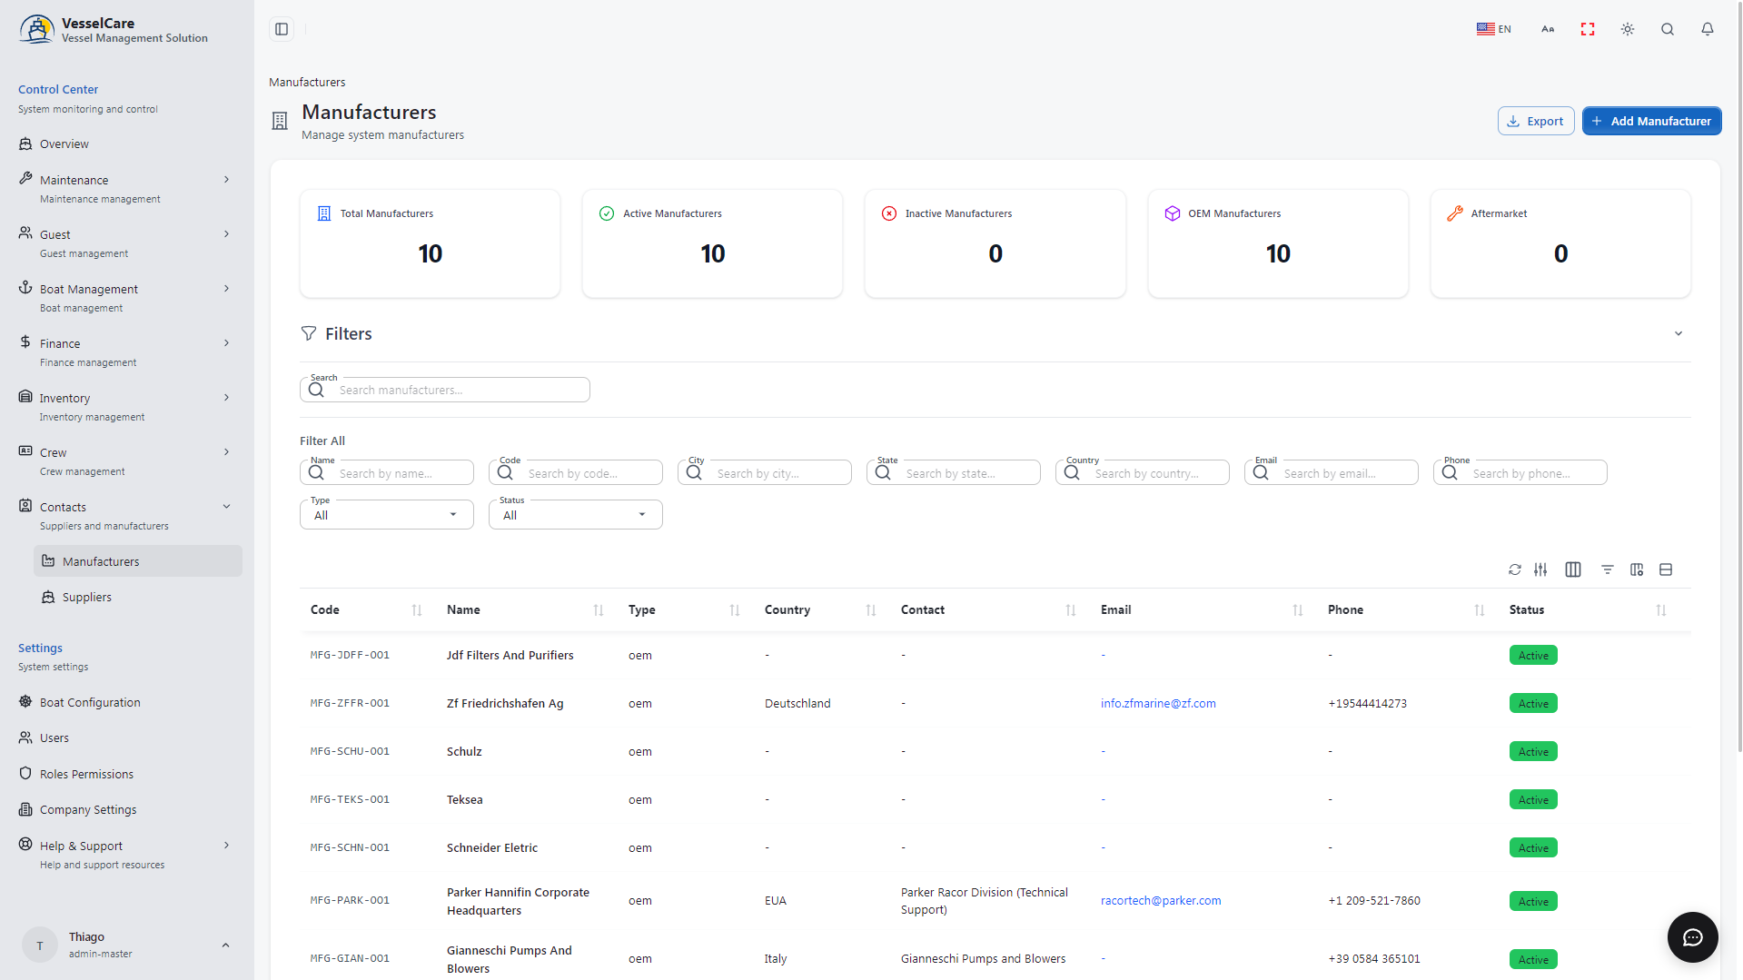This screenshot has height=980, width=1743.
Task: Sort table by Country column
Action: coord(871,610)
